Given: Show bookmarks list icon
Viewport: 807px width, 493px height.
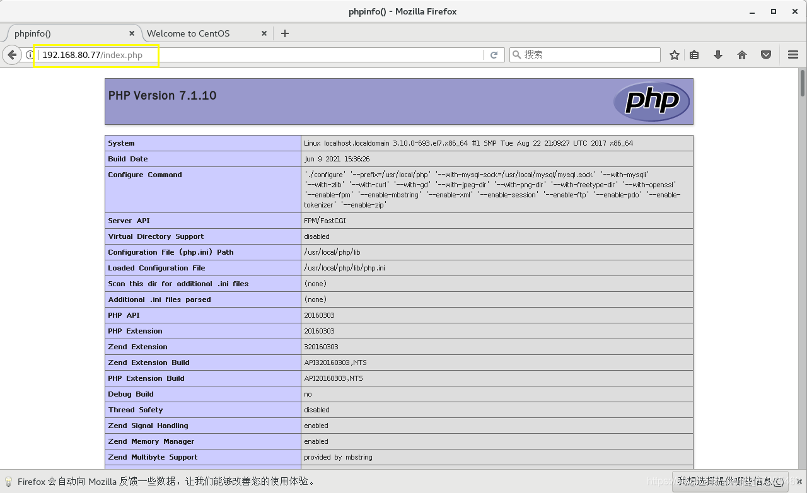Looking at the screenshot, I should (x=694, y=55).
